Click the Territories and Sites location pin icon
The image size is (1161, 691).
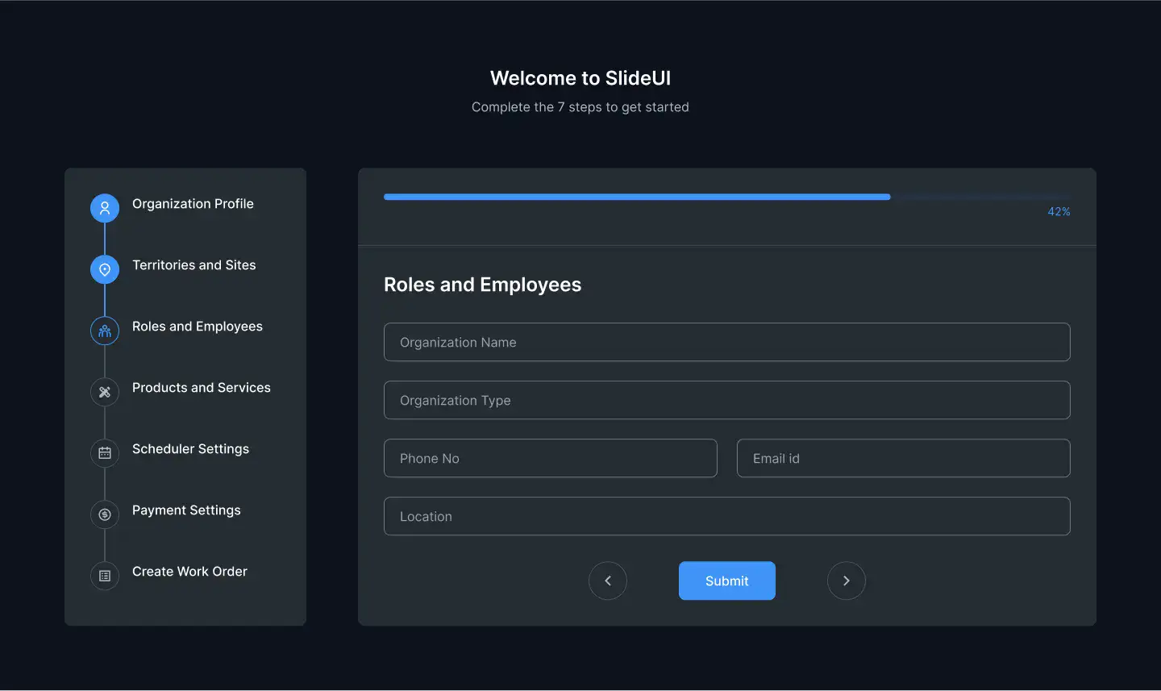105,269
